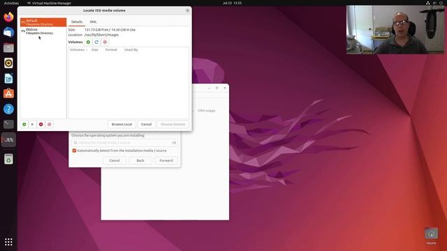The image size is (447, 251).
Task: Open Files from the dock
Action: point(8,47)
